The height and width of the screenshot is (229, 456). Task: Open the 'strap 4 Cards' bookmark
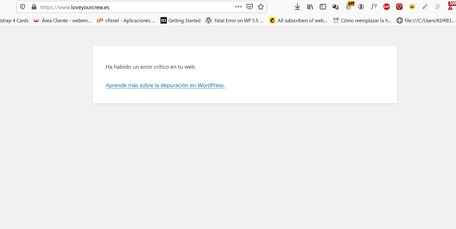14,20
